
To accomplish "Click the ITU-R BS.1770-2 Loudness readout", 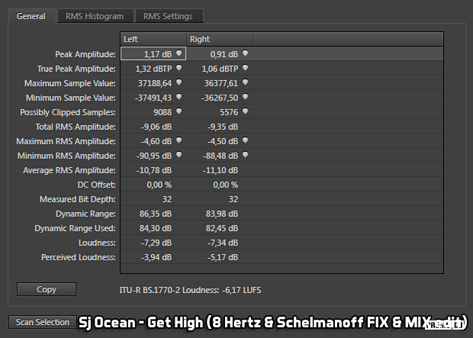I will [191, 290].
